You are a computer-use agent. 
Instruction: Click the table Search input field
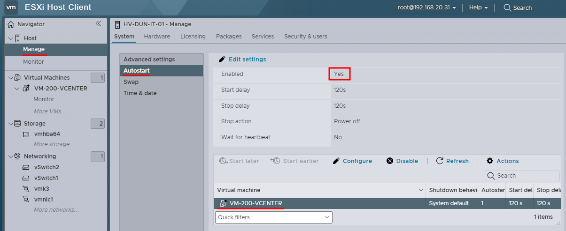(x=522, y=176)
